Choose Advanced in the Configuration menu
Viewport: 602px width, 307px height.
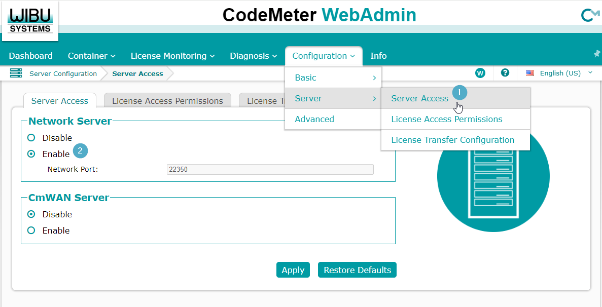pos(333,119)
